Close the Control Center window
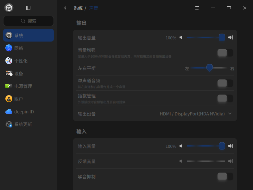253x190 pixels. point(245,8)
